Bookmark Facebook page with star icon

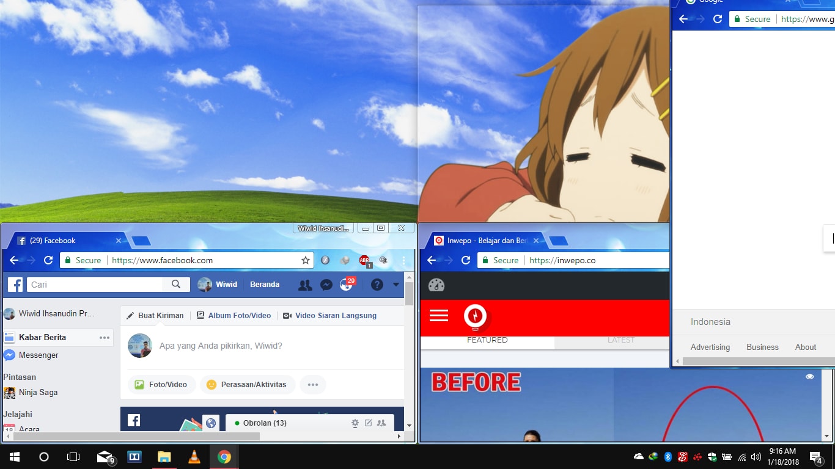tap(306, 261)
